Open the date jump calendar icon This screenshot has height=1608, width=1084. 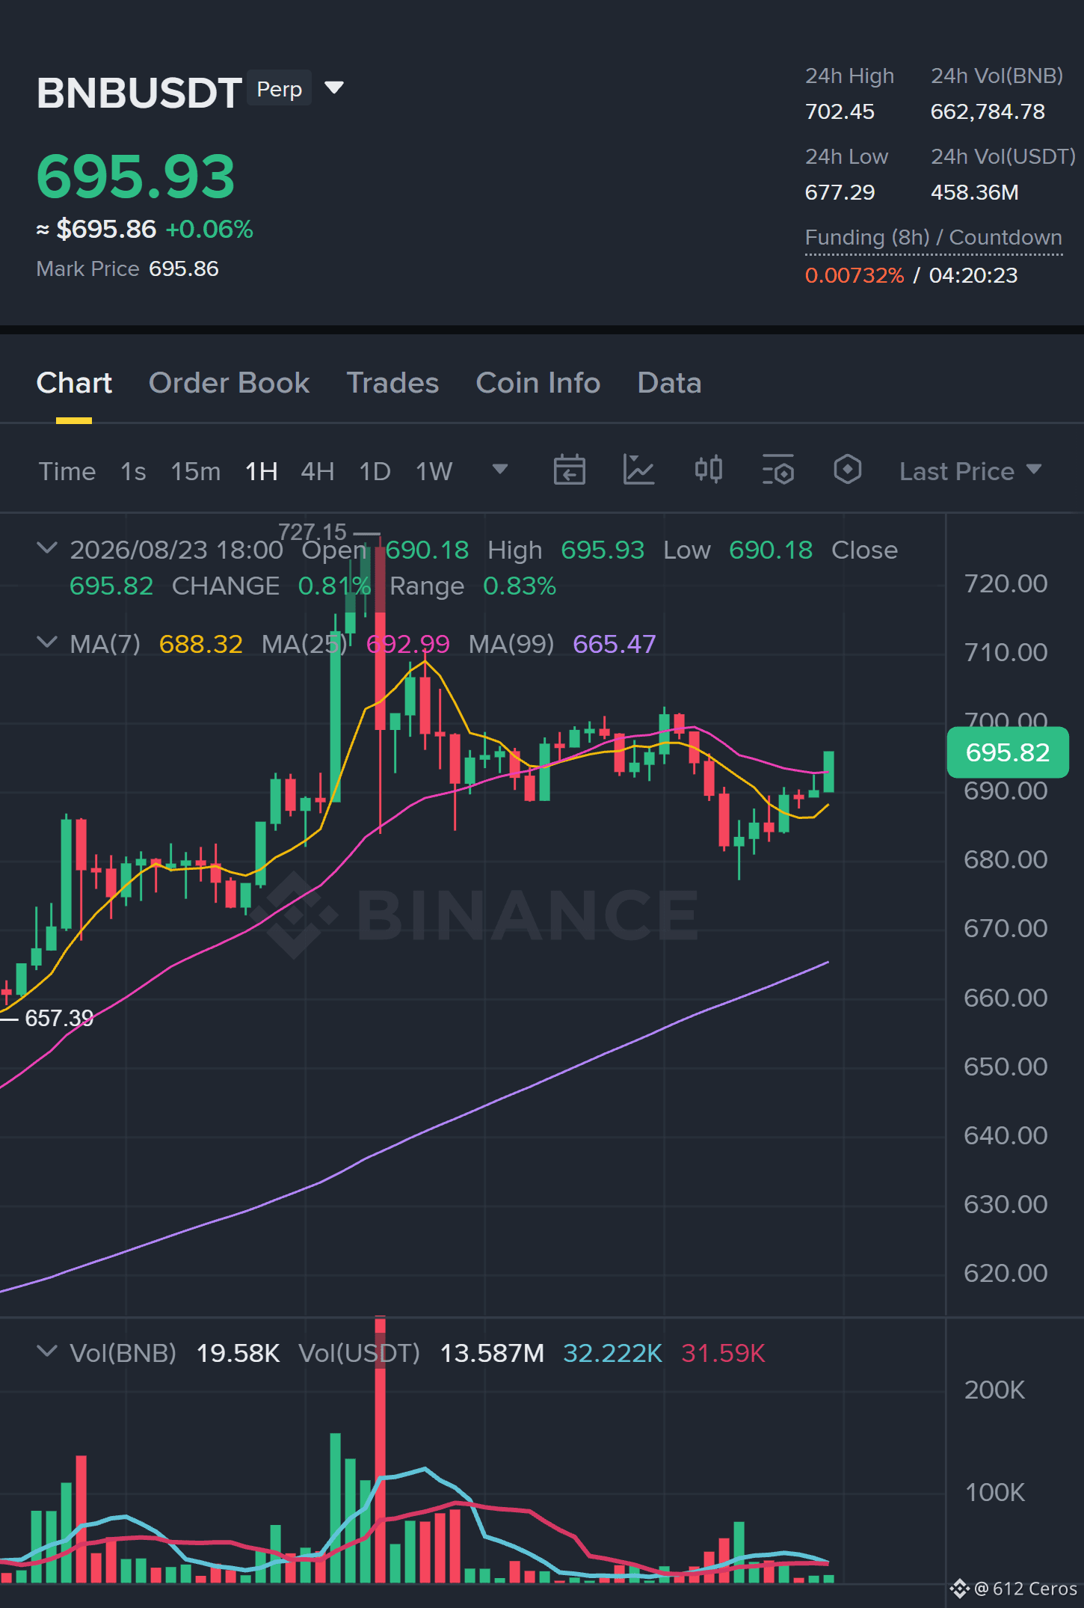(569, 470)
